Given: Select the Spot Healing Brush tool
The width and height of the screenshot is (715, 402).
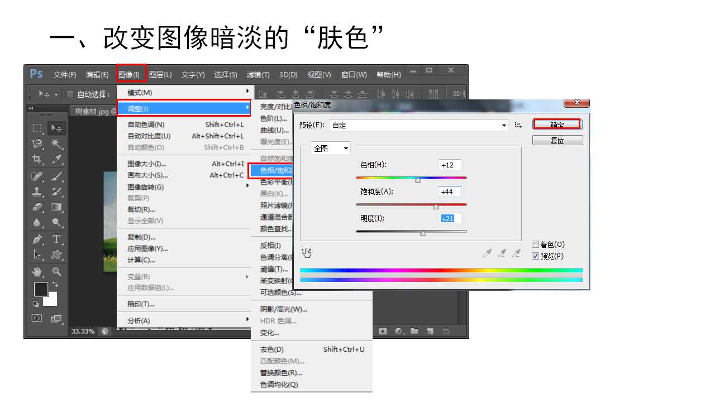Looking at the screenshot, I should point(37,176).
